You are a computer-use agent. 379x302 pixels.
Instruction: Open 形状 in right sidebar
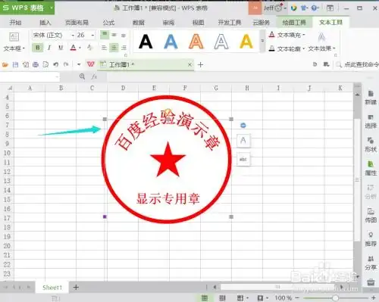coord(371,145)
